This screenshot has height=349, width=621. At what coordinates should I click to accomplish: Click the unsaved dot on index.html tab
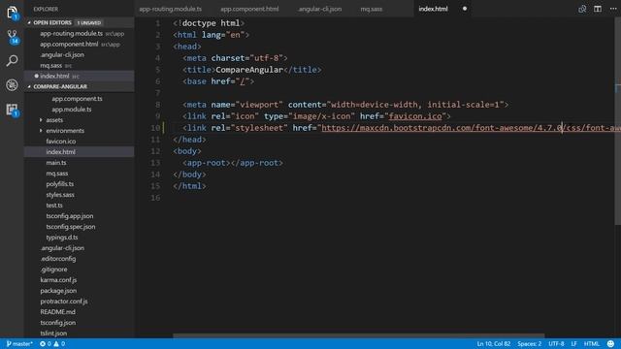tap(465, 9)
